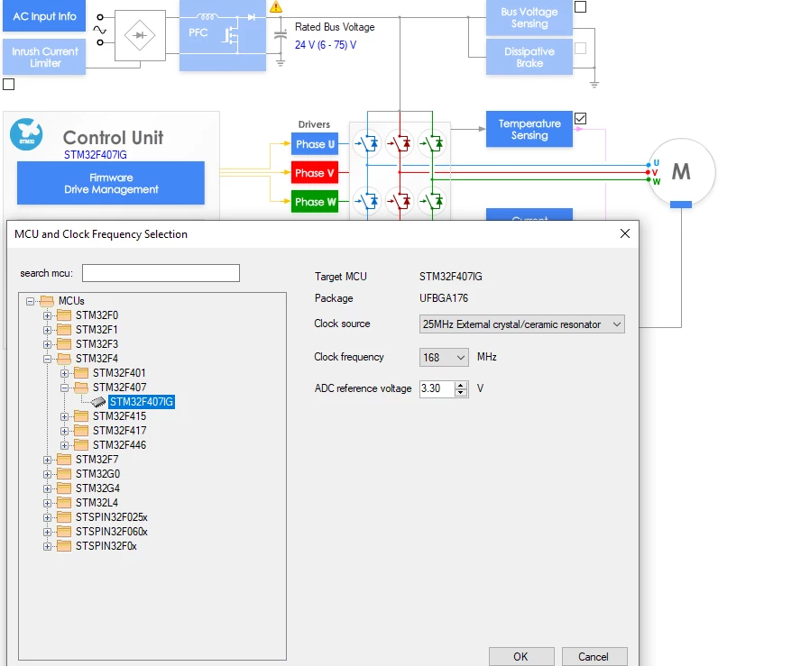The image size is (810, 666).
Task: Click the MCUs root folder icon
Action: [x=47, y=300]
